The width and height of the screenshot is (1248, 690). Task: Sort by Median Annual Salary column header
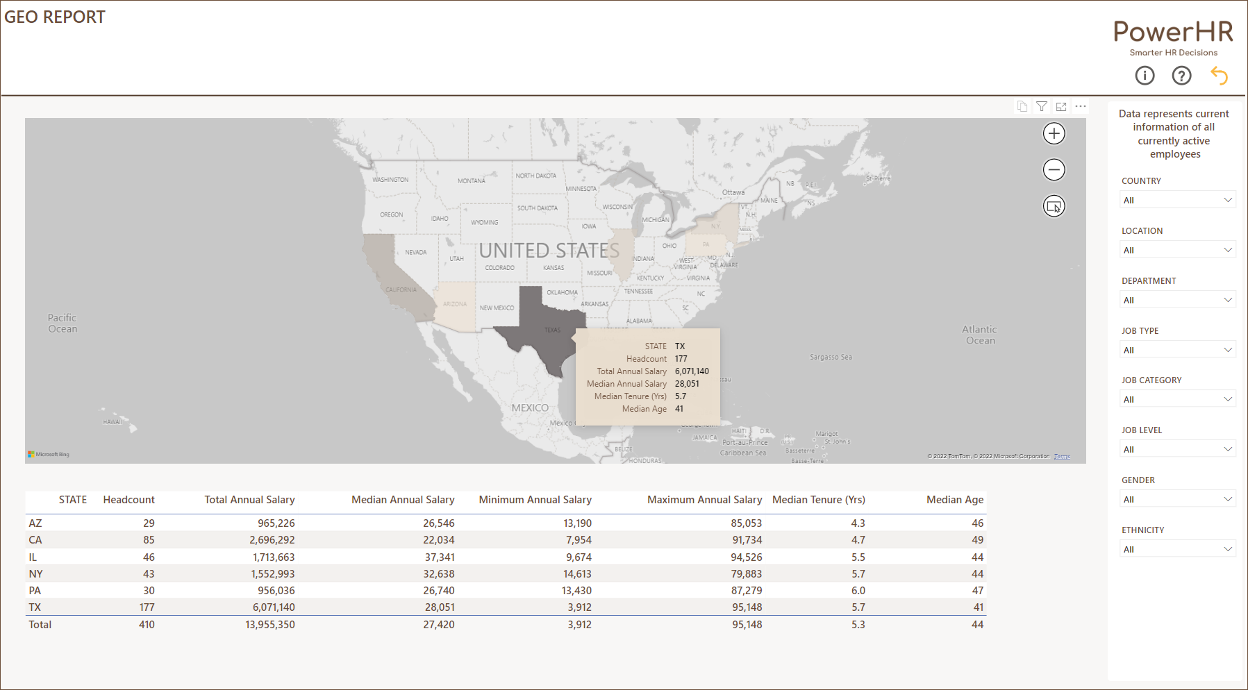403,500
